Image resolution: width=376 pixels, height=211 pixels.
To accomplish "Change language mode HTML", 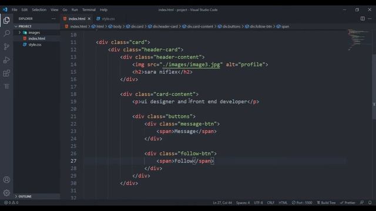I will (x=283, y=203).
